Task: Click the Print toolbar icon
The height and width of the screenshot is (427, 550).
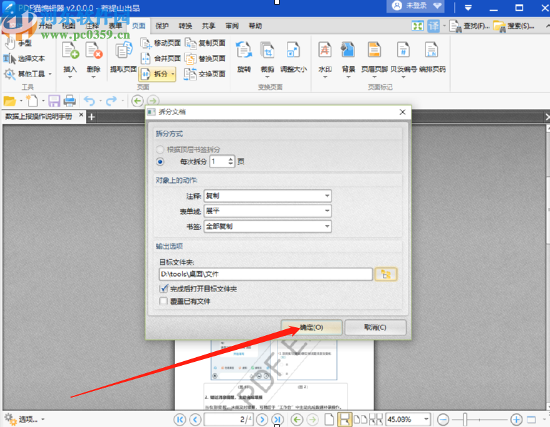Action: click(x=69, y=101)
